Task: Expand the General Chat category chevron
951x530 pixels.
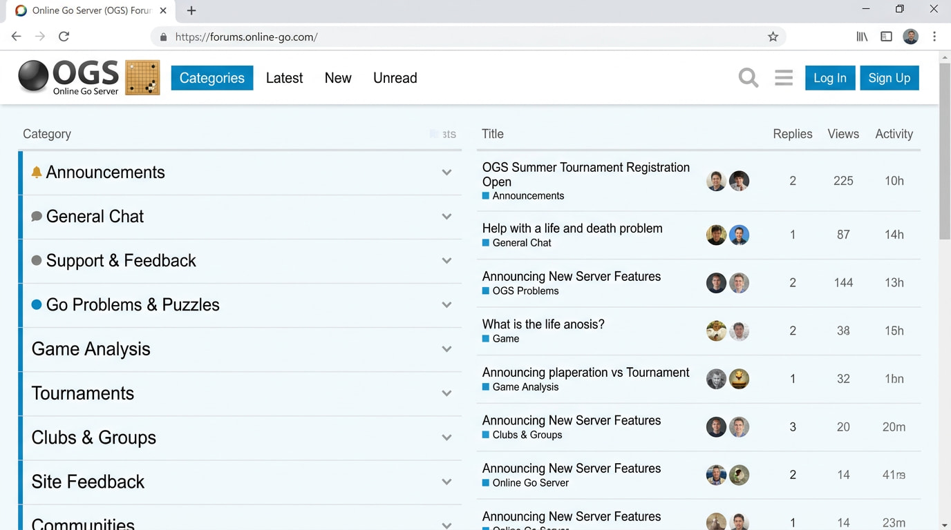Action: (446, 217)
